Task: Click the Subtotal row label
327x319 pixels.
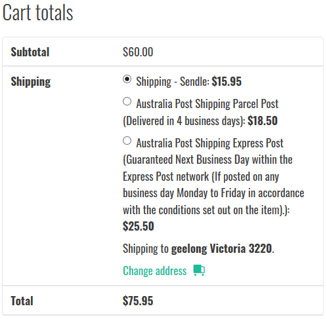Action: point(30,52)
